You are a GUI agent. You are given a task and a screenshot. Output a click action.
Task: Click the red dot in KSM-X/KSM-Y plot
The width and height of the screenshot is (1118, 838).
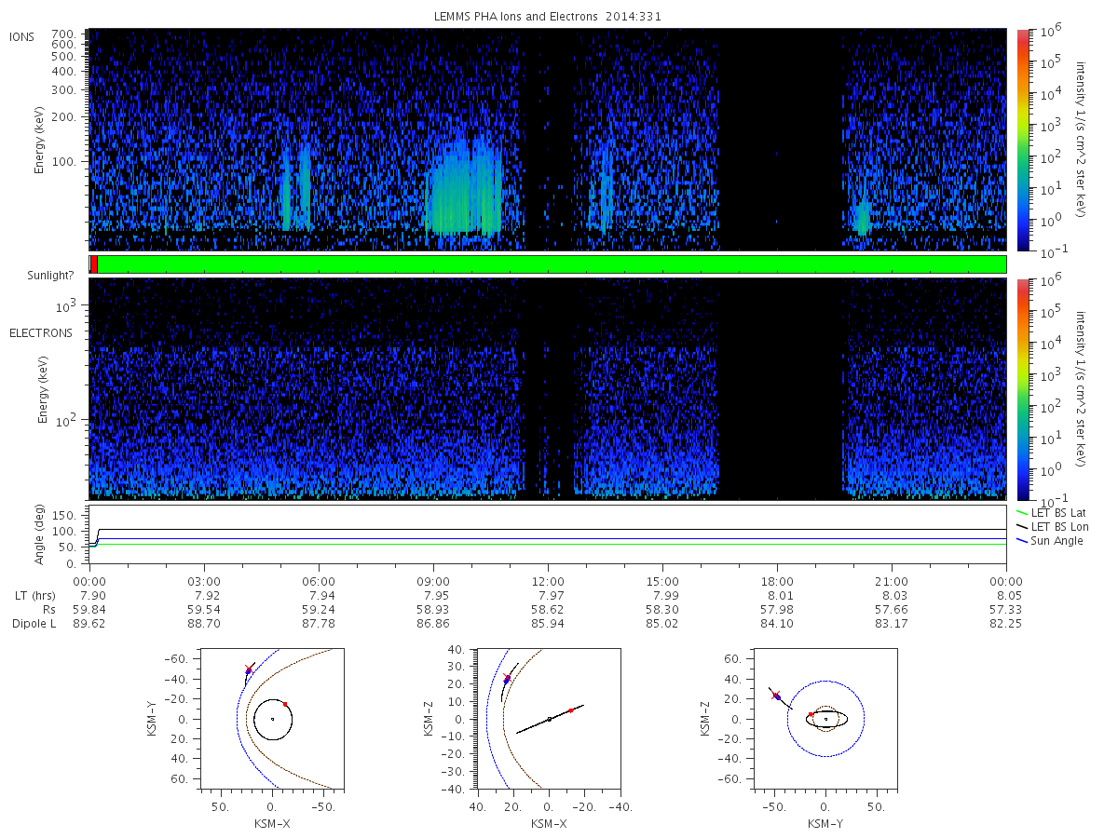click(285, 704)
